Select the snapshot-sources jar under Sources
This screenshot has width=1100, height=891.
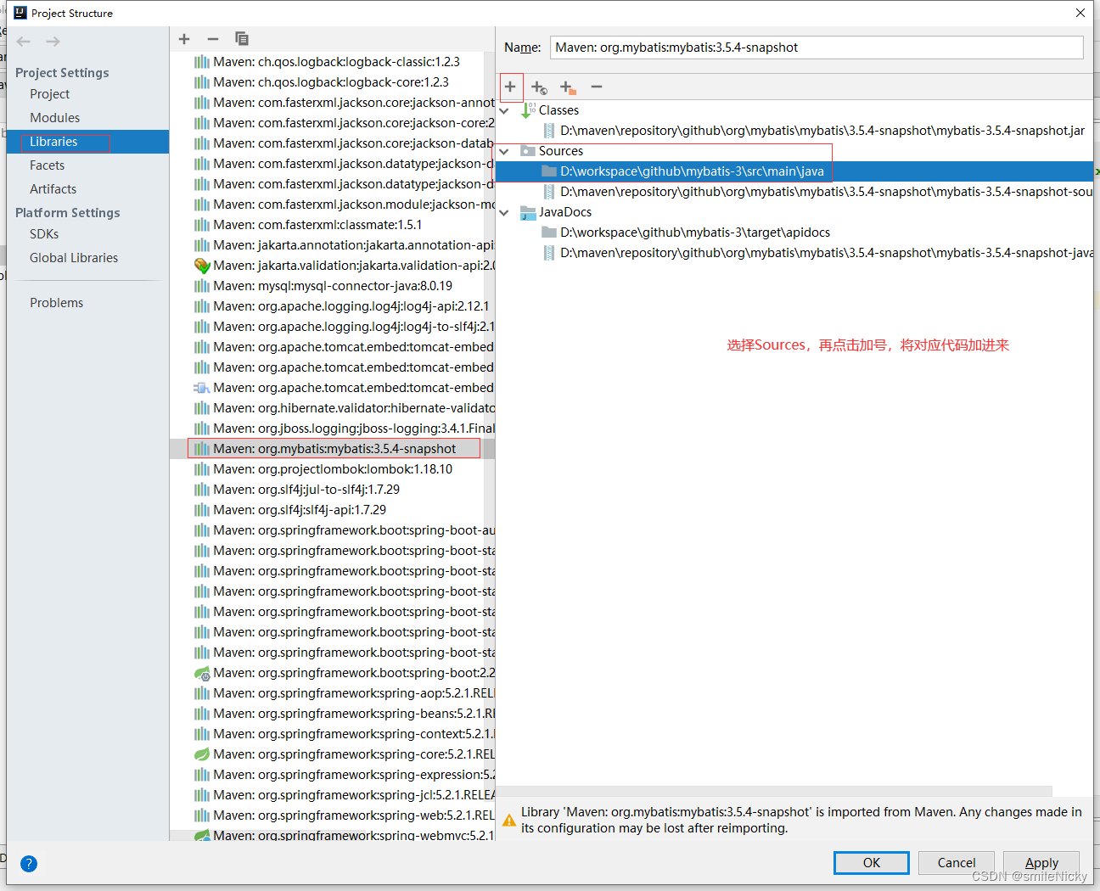(x=826, y=192)
